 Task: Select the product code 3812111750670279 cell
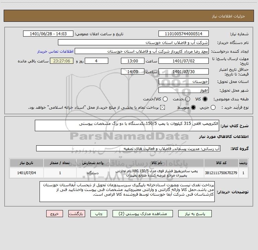point(221,173)
